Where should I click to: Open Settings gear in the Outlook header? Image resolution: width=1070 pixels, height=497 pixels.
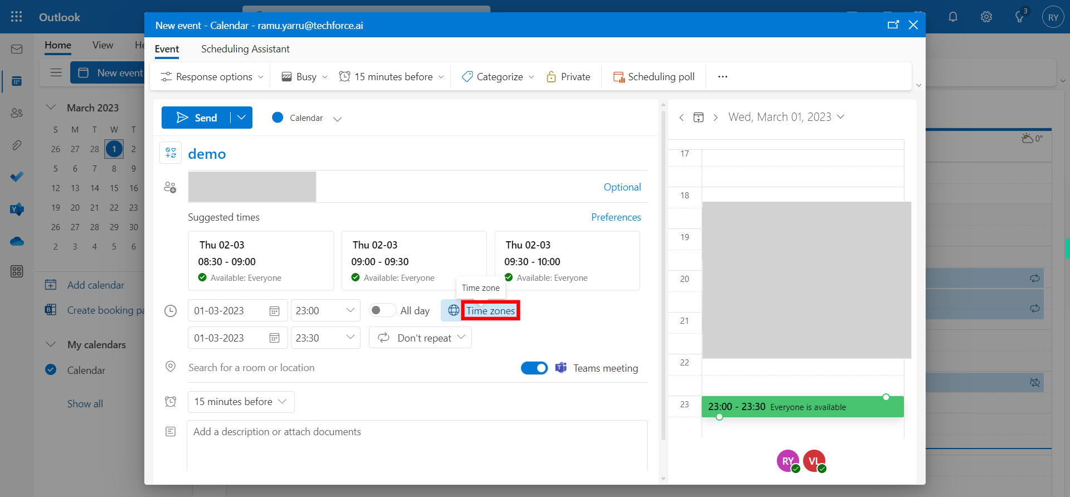tap(986, 17)
